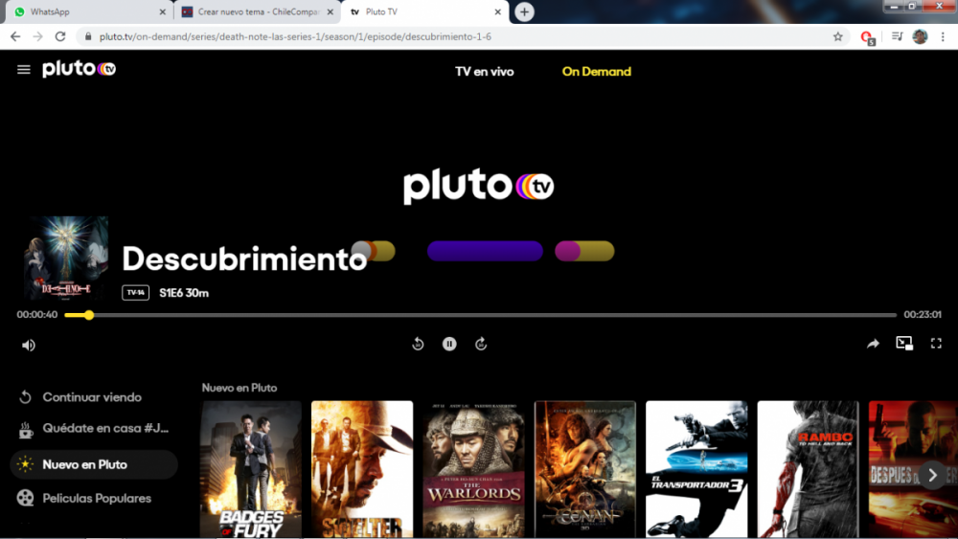The height and width of the screenshot is (539, 958).
Task: Close the WhatsApp tab
Action: point(163,11)
